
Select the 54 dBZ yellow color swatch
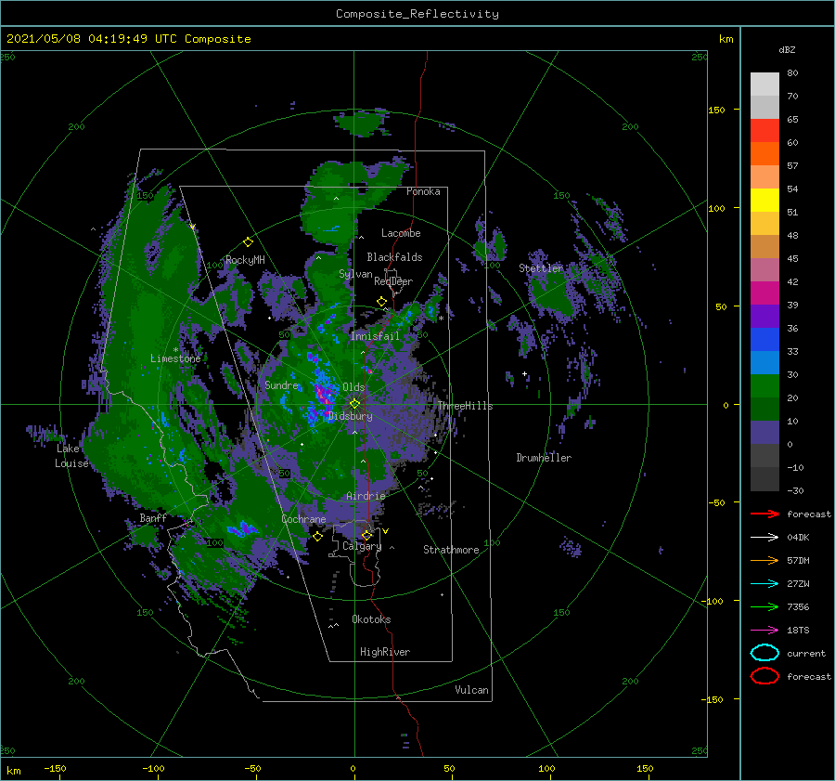(764, 200)
